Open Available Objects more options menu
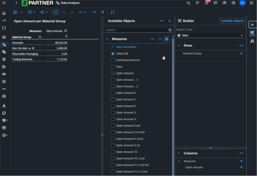Viewport: 257px width, 176px height. coord(162,21)
